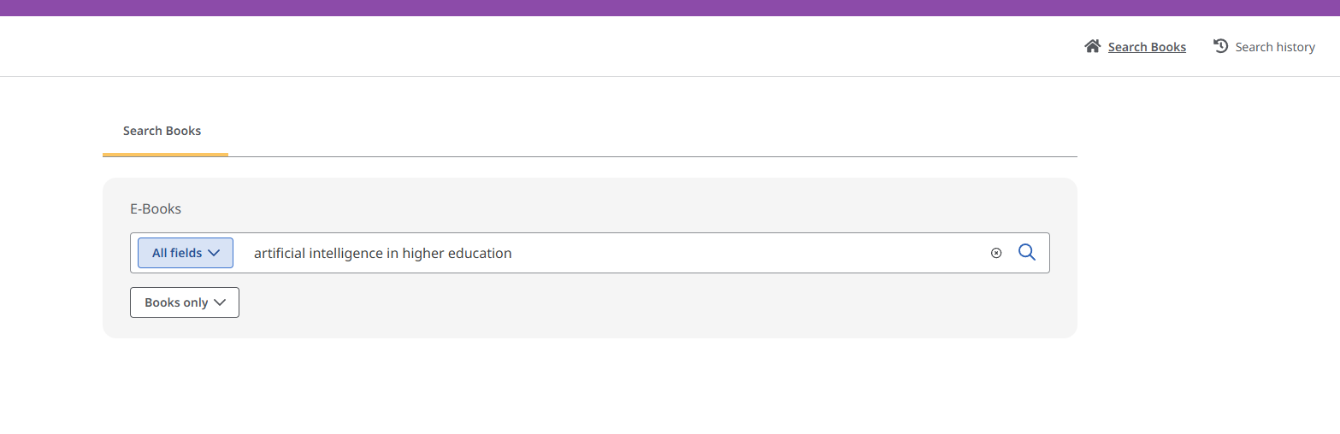The height and width of the screenshot is (434, 1340).
Task: Click the typed query 'artificial intelligence in higher education'
Action: tap(382, 253)
